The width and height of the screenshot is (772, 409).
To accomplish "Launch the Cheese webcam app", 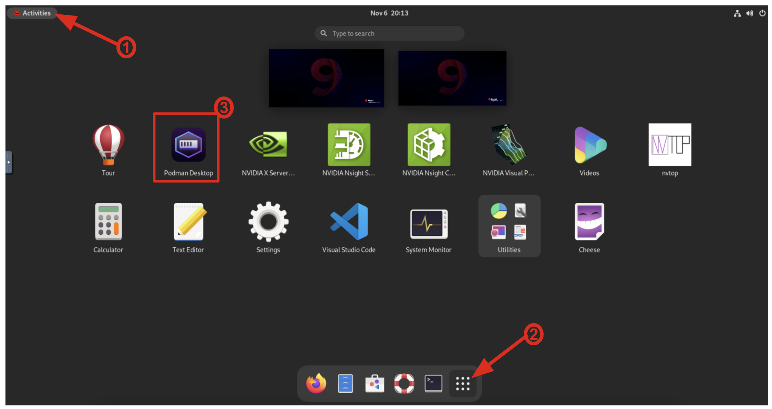I will click(x=589, y=222).
